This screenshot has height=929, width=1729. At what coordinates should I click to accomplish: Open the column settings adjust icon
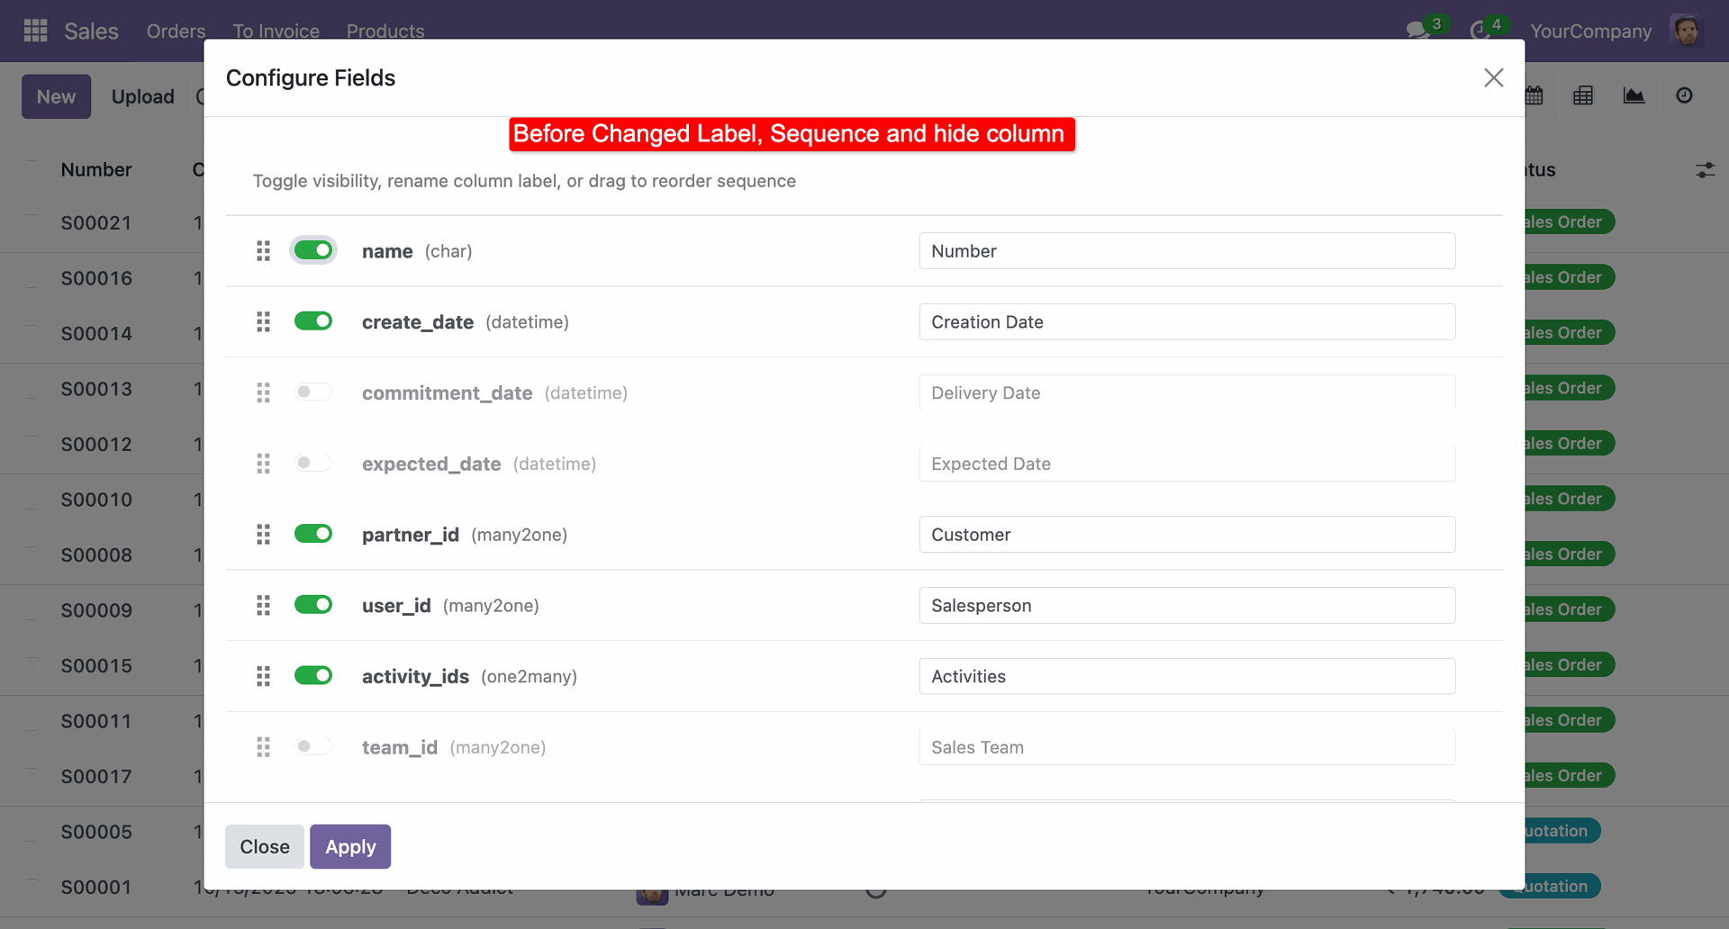pos(1706,170)
